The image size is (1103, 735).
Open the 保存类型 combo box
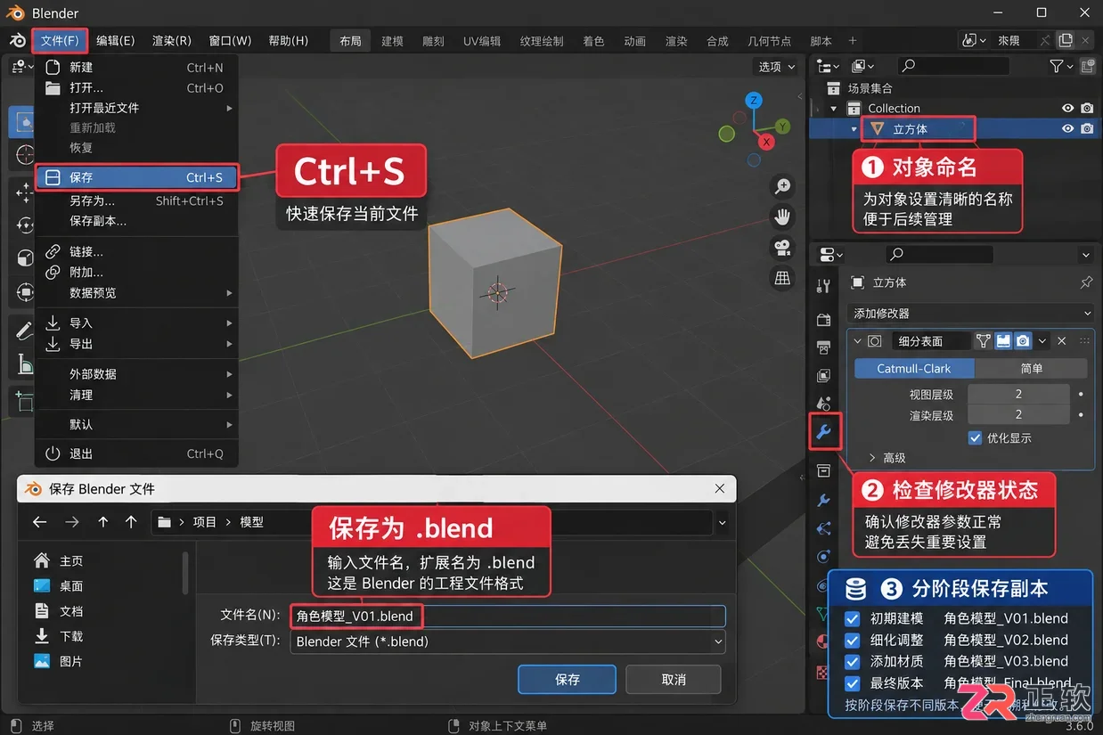[x=508, y=641]
